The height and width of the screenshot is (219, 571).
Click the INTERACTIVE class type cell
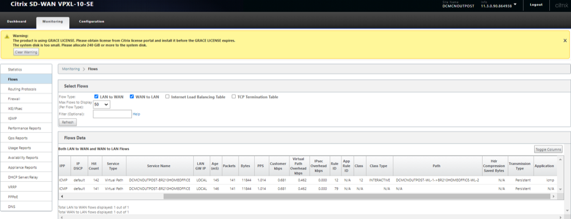pyautogui.click(x=379, y=180)
